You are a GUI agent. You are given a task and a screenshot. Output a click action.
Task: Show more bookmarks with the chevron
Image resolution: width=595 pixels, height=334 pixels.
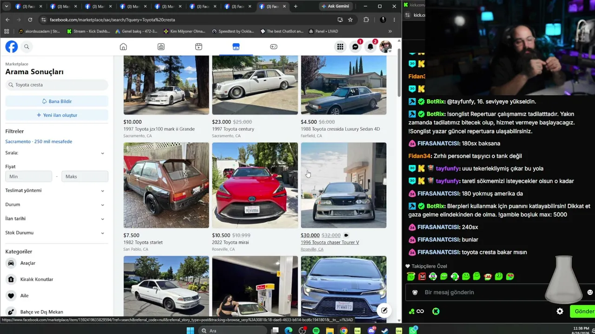pos(390,31)
